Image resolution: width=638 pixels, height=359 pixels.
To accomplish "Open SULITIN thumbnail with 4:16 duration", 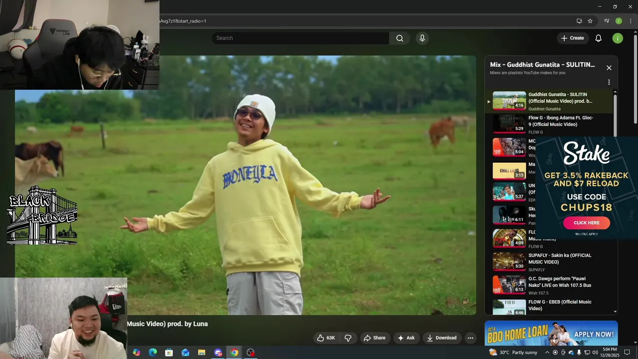I will tap(509, 101).
